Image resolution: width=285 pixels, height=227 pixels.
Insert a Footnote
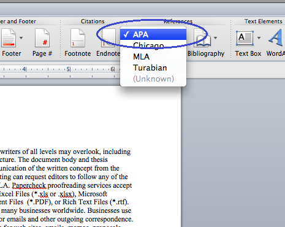[x=78, y=38]
